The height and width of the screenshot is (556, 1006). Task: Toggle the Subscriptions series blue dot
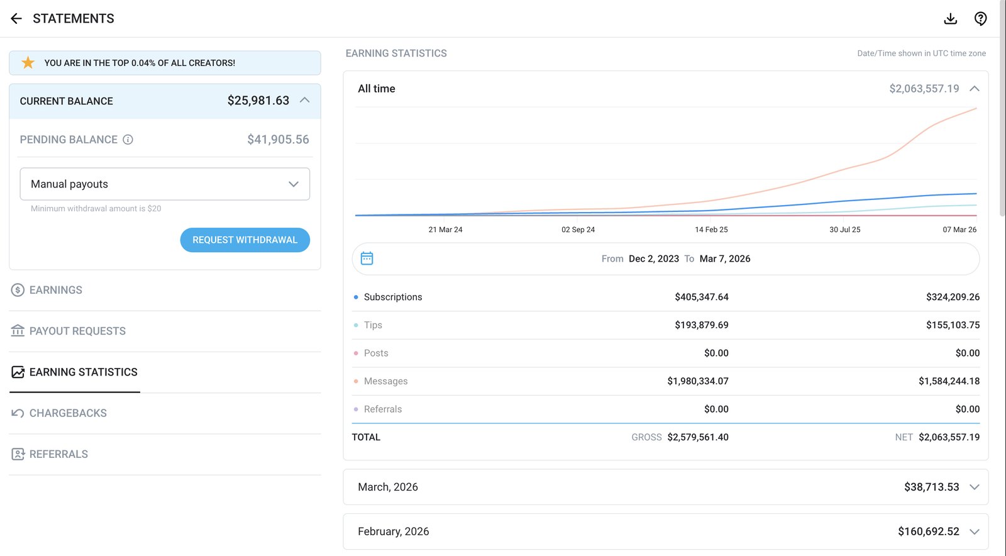[x=356, y=297]
